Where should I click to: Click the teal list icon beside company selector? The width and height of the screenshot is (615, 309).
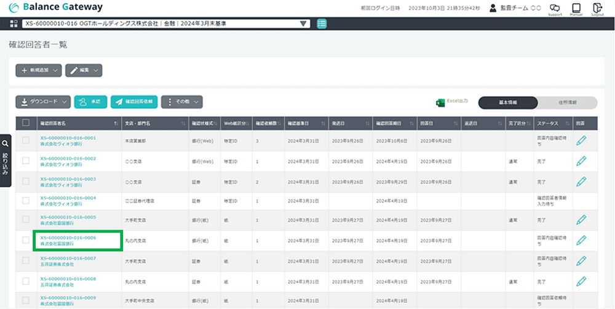[322, 24]
